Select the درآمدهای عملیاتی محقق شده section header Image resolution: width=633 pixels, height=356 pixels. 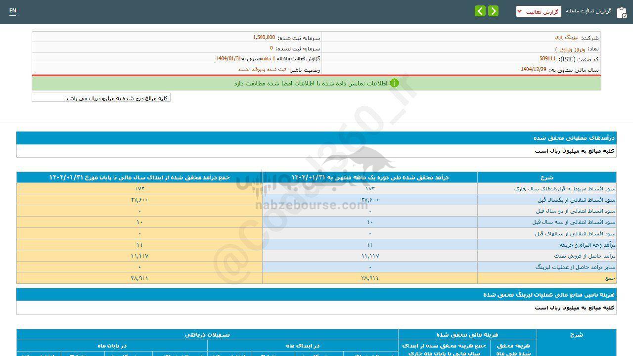tap(574, 138)
